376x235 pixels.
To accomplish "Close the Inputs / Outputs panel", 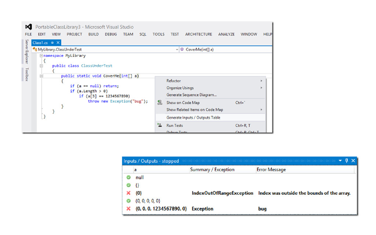I will [353, 161].
